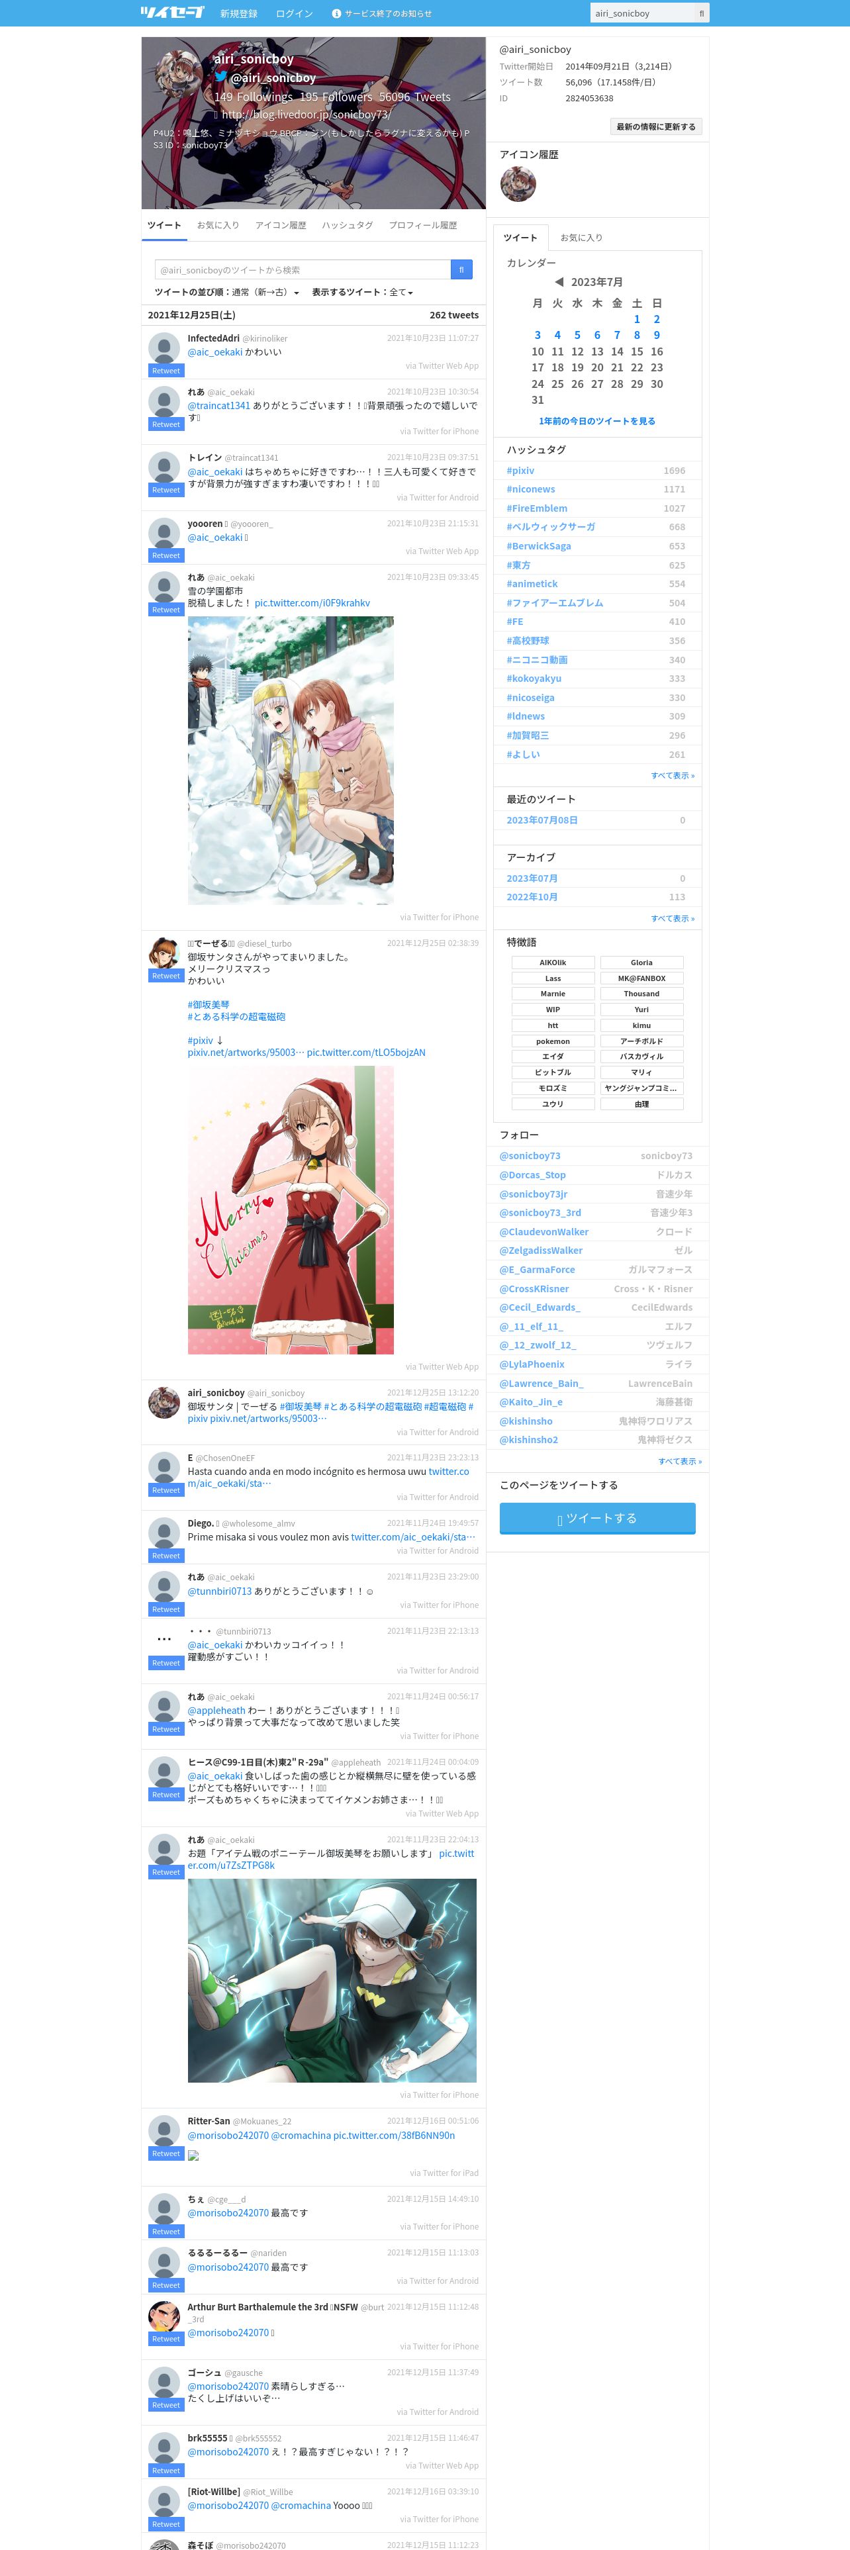Open the #FireEmblem hashtag link

538,509
